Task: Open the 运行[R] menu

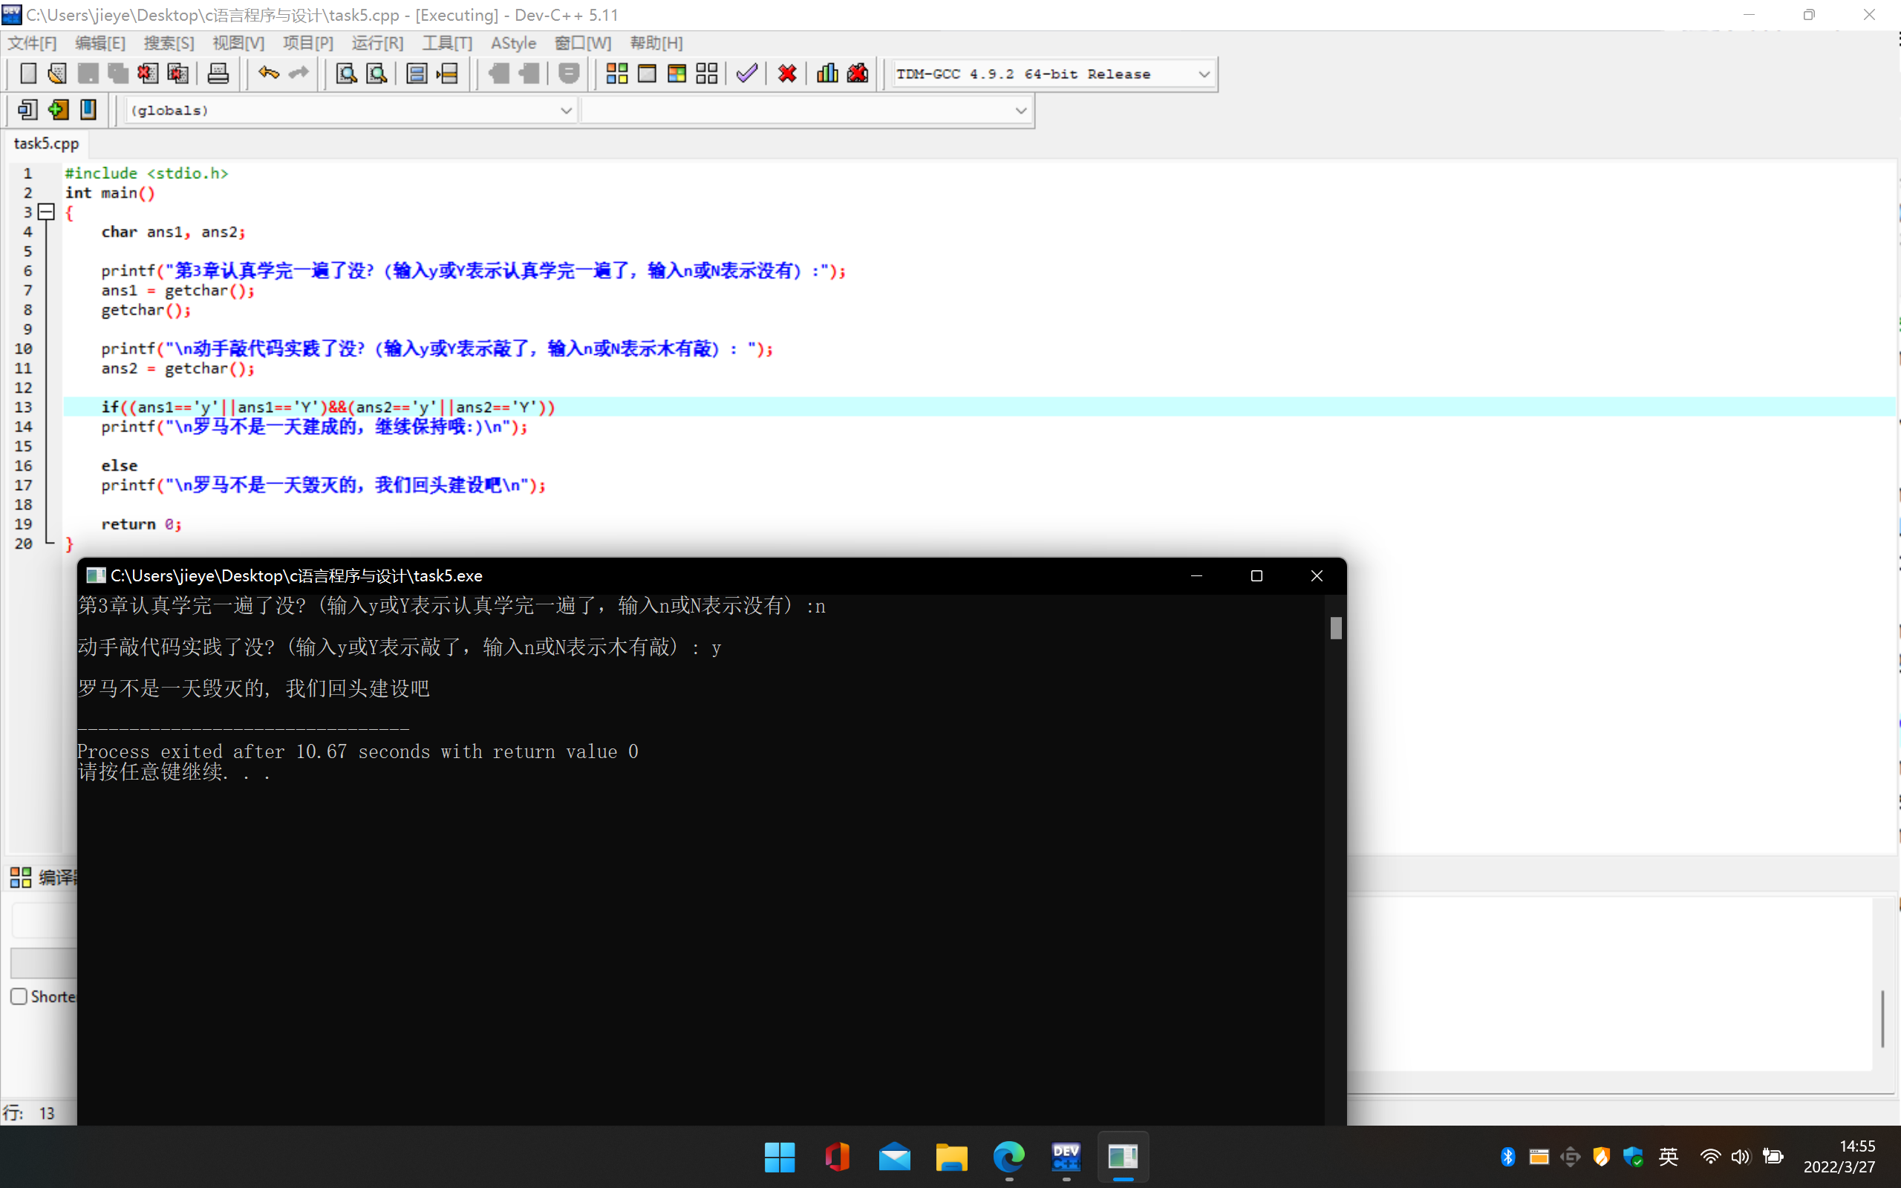Action: (x=377, y=43)
